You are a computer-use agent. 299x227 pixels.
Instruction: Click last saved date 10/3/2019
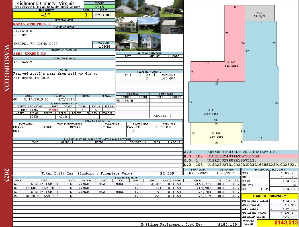coord(226,173)
